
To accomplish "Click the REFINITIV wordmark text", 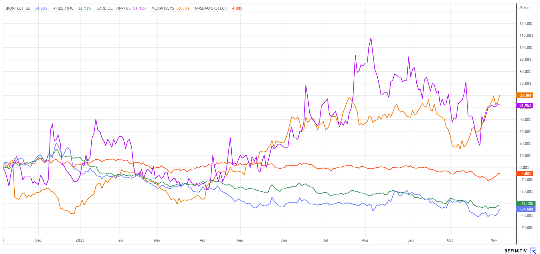I will point(515,251).
